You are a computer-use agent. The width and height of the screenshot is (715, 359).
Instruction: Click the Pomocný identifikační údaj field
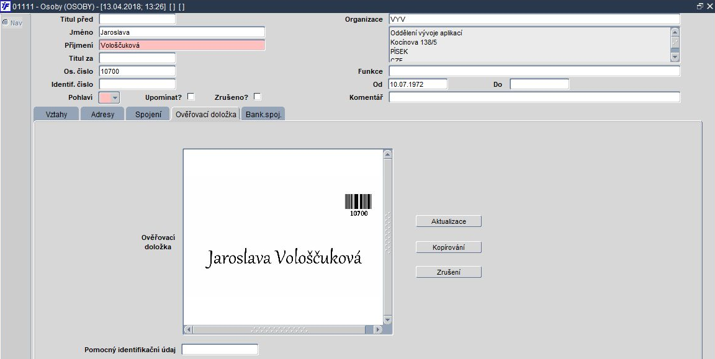pyautogui.click(x=220, y=350)
